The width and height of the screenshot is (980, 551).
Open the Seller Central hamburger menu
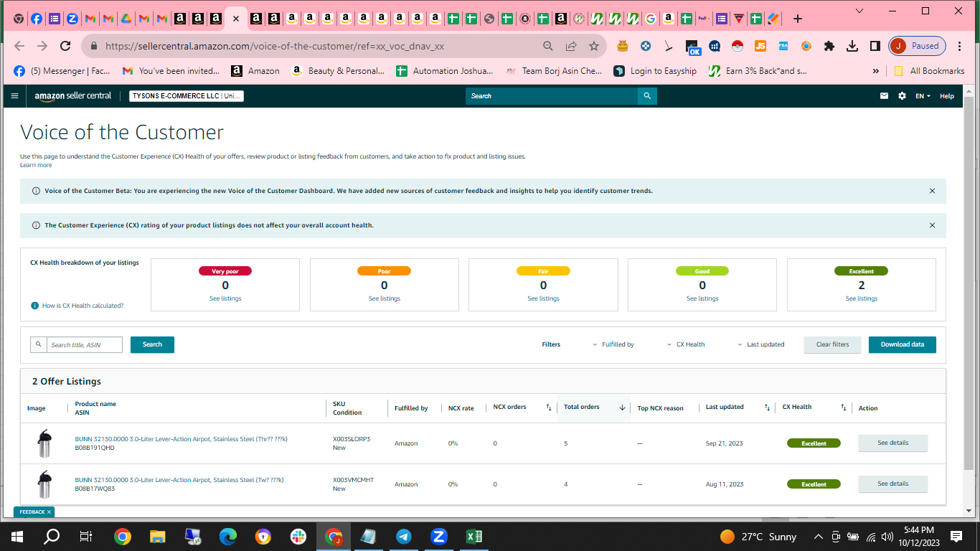[x=14, y=95]
